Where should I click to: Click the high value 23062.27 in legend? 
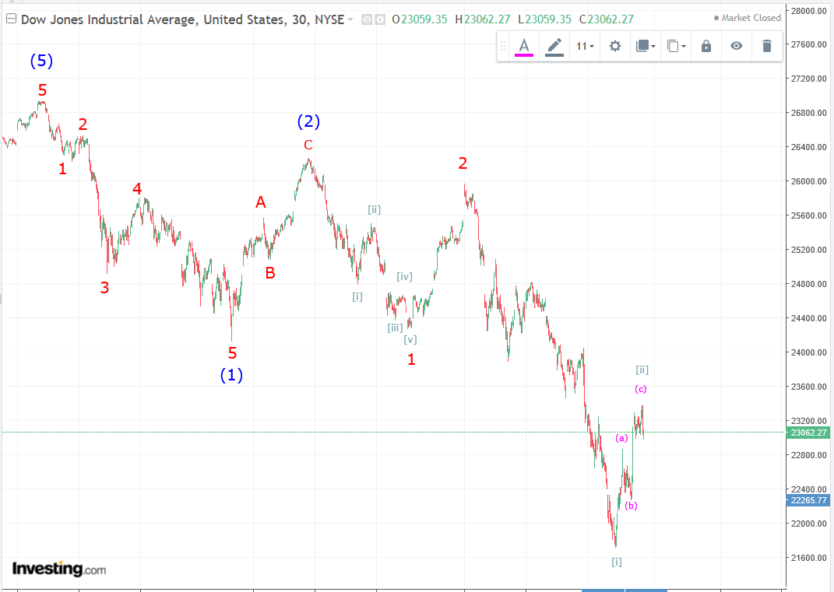tap(487, 19)
